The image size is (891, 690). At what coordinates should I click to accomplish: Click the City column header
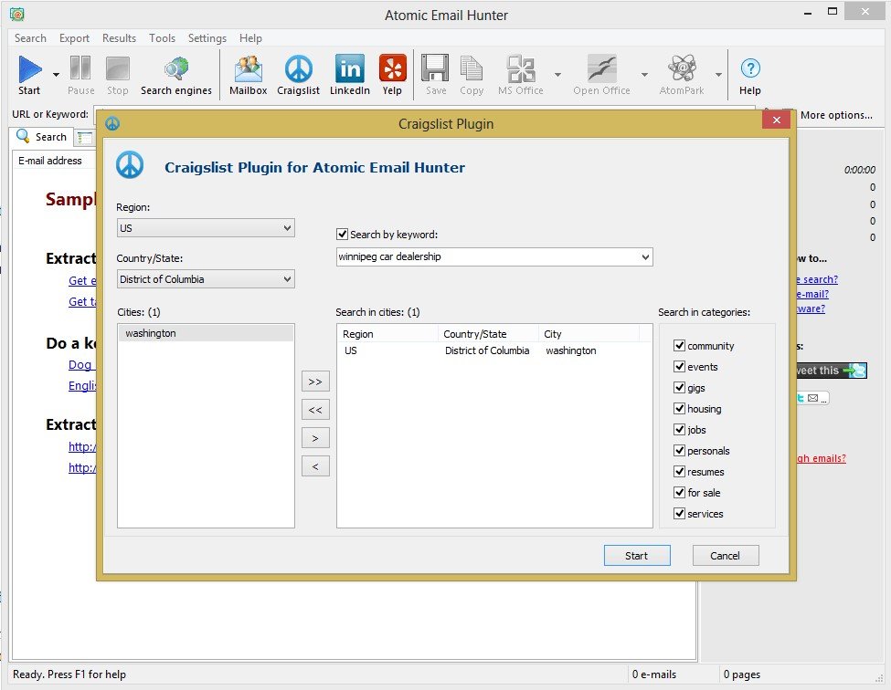(589, 334)
